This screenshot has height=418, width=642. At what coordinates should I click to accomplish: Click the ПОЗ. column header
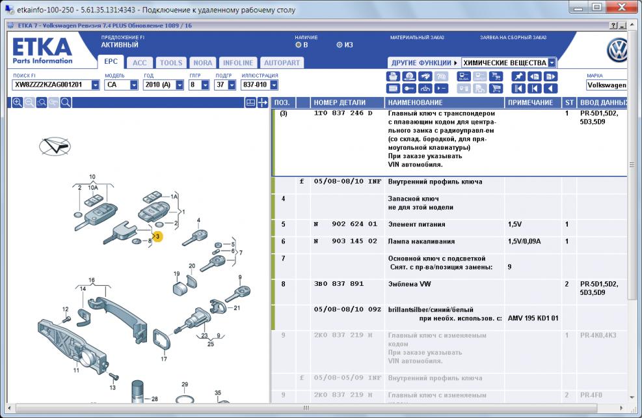(x=282, y=102)
